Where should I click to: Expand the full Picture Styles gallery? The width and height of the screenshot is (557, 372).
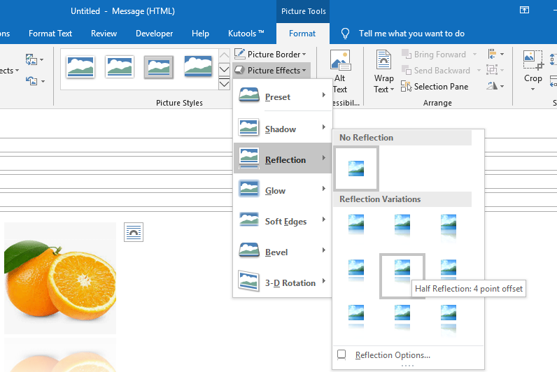pyautogui.click(x=224, y=84)
